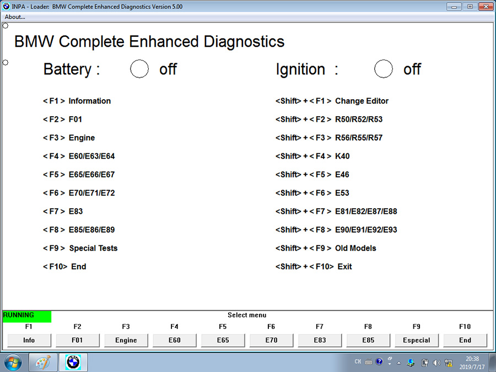This screenshot has width=496, height=372.
Task: Click the blue help question mark icon
Action: pos(379,362)
